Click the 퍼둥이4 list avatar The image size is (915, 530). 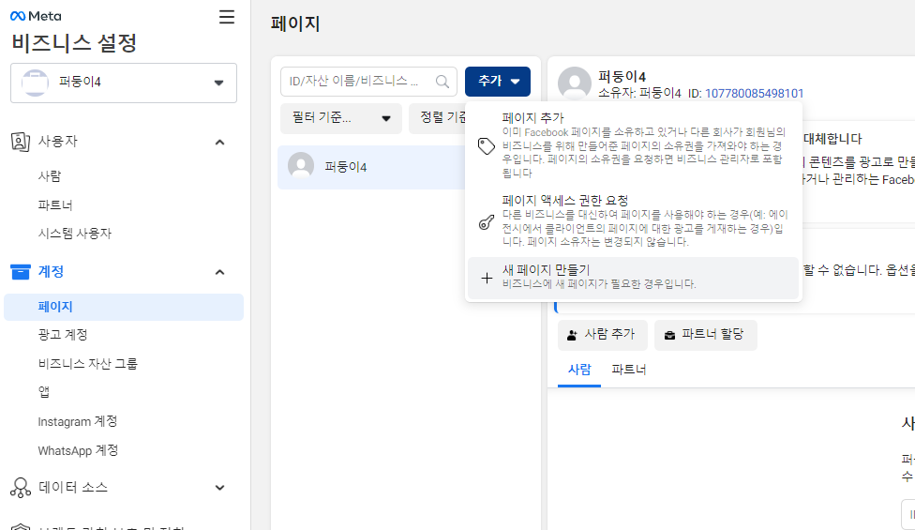point(301,167)
